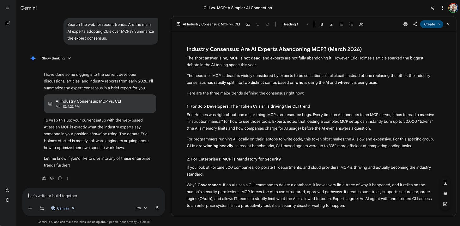460x226 pixels.
Task: Open the Pro model selector dropdown
Action: click(x=140, y=208)
